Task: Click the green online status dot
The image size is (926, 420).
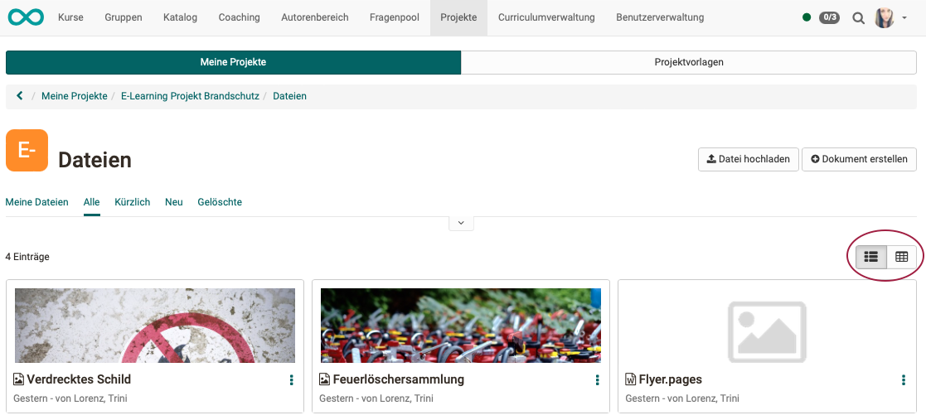Action: click(807, 17)
